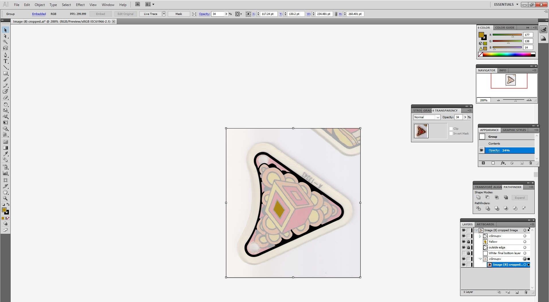The image size is (549, 302).
Task: Select the Rectangle tool
Action: (x=5, y=73)
